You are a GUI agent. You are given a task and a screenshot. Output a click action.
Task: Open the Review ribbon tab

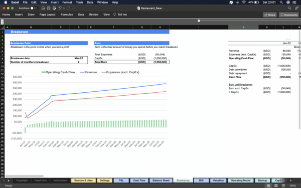point(94,15)
